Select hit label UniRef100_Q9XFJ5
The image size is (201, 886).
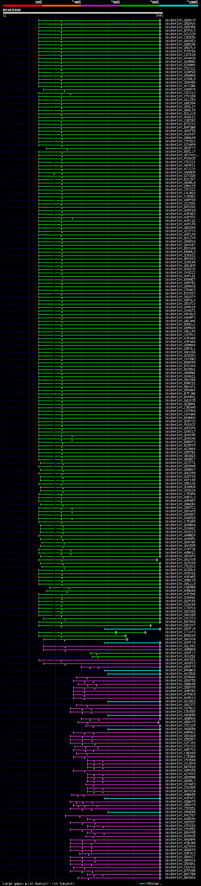180,642
